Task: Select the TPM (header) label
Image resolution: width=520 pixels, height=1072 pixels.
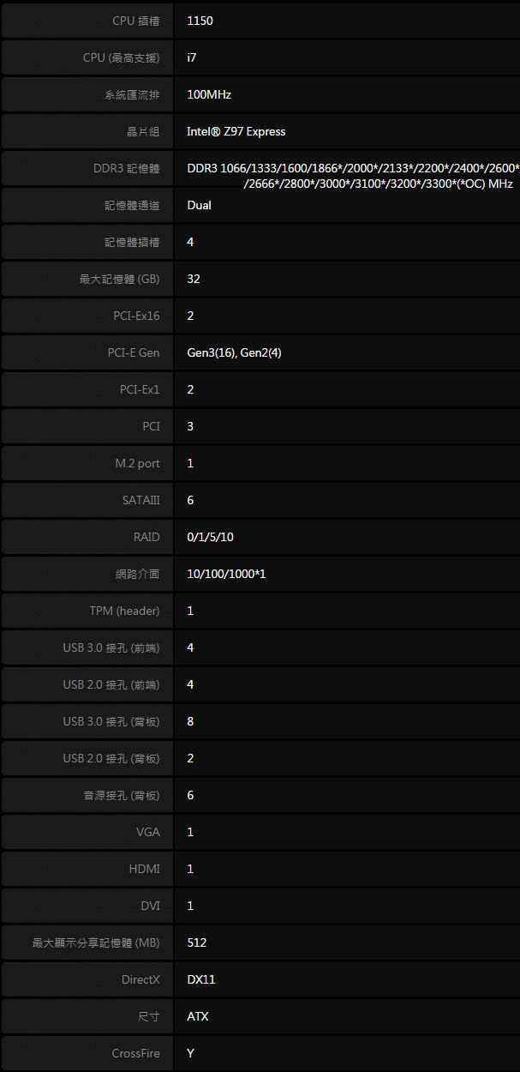Action: [124, 611]
